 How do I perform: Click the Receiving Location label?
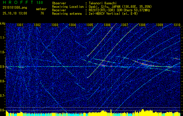(x=68, y=7)
